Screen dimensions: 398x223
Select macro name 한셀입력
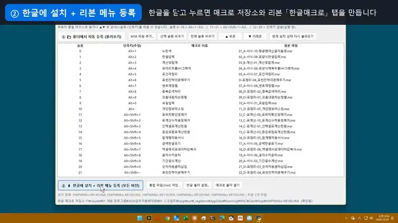(169, 57)
